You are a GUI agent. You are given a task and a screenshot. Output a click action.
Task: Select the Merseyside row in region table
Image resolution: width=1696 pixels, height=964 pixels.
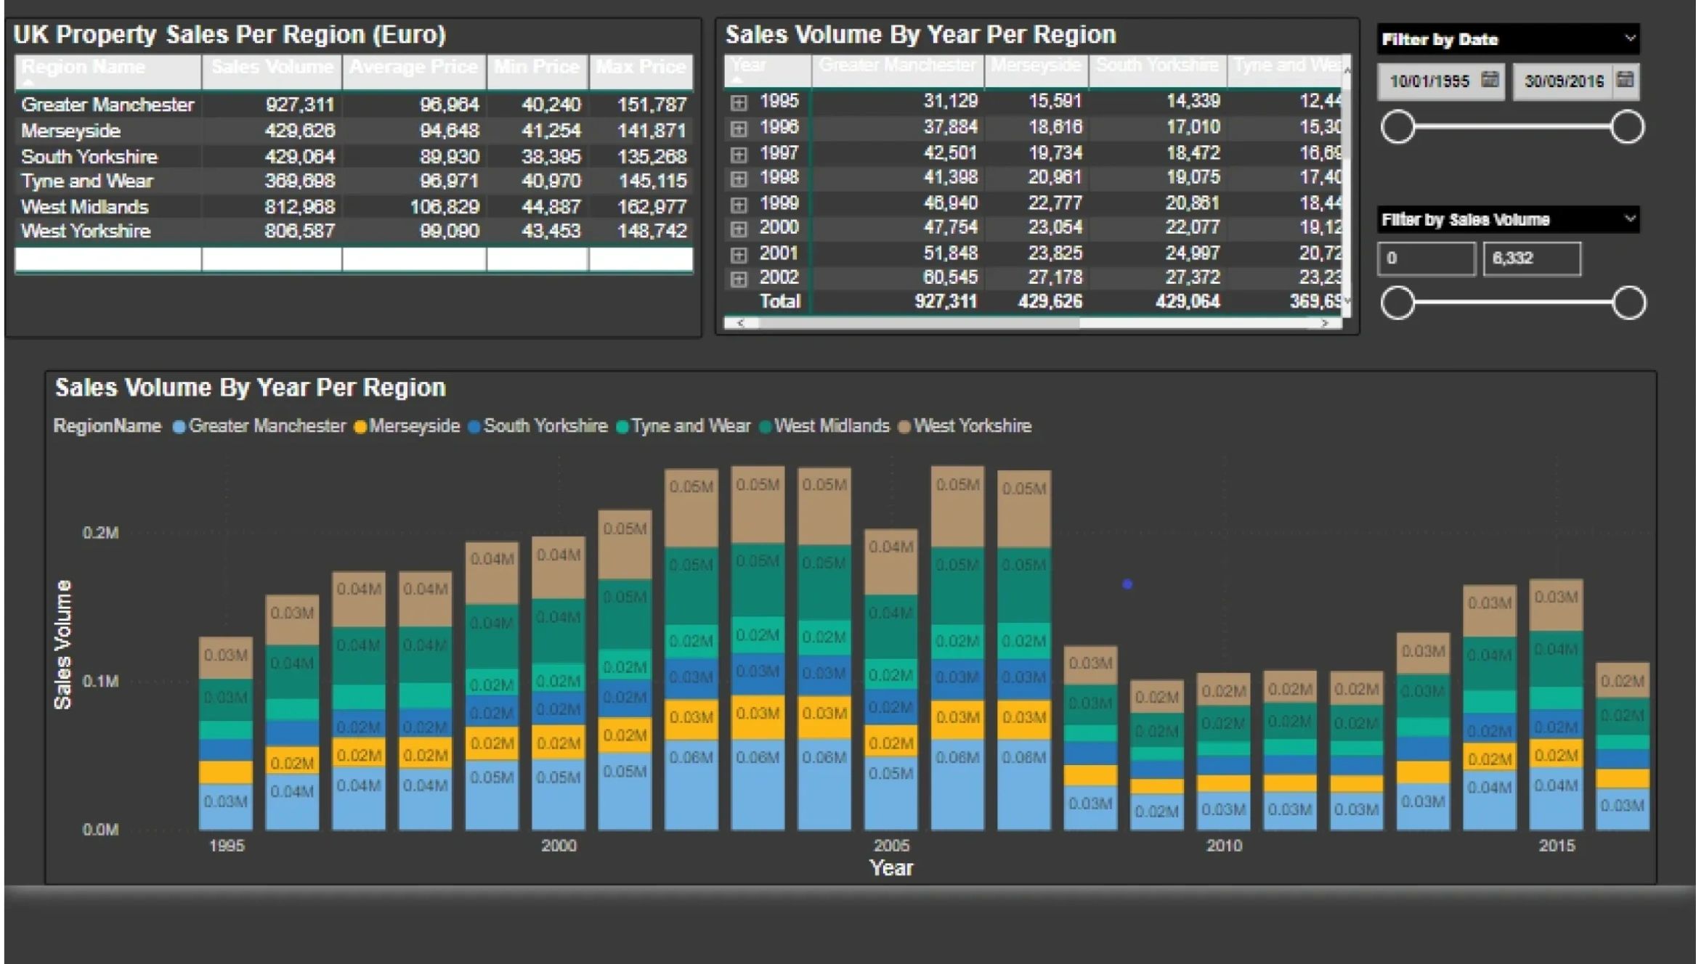click(x=354, y=131)
